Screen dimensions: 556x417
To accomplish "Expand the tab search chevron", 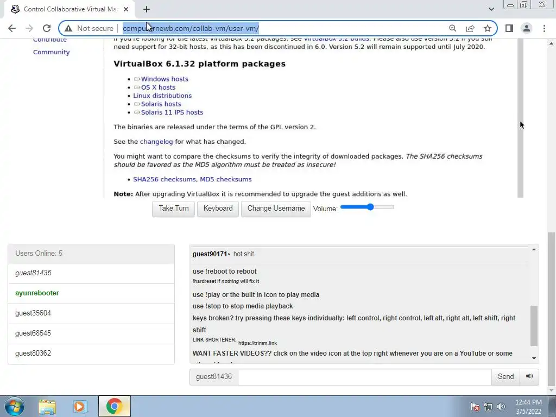I will (x=491, y=9).
